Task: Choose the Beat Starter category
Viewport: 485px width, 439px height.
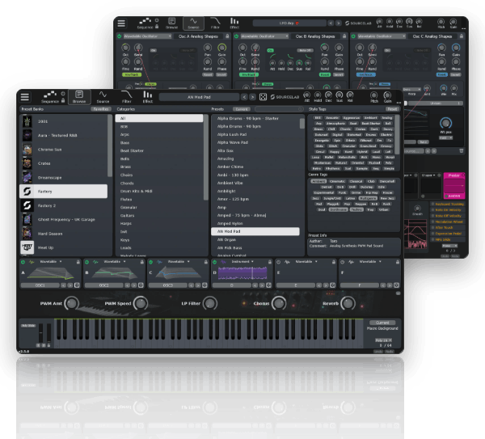Action: tap(159, 150)
